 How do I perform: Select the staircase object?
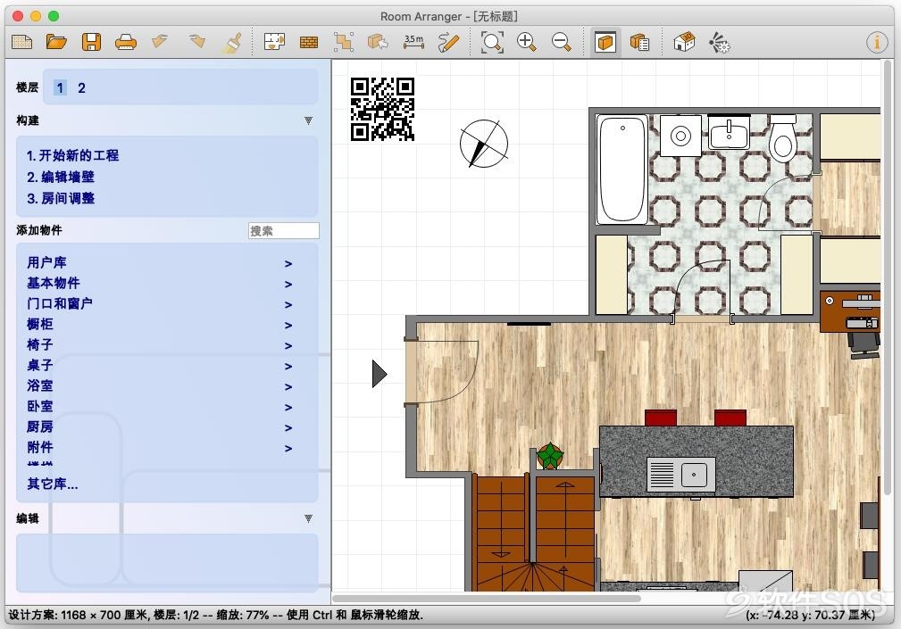[x=534, y=534]
